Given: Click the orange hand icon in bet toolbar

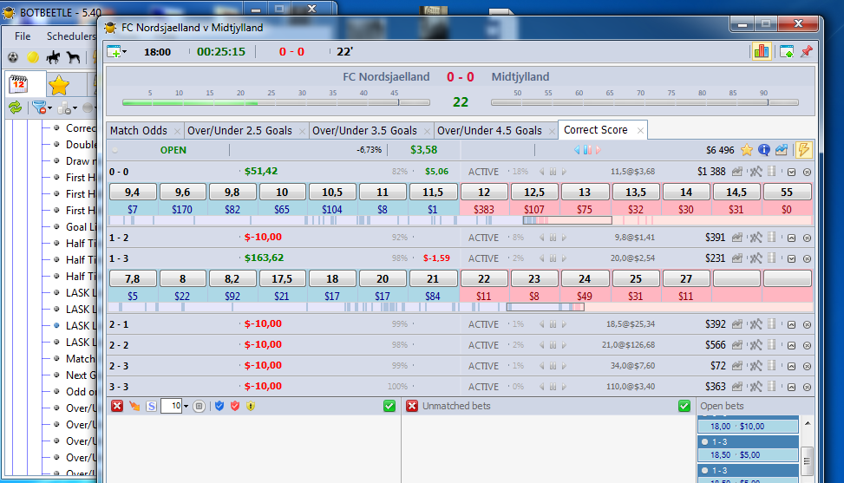Looking at the screenshot, I should [x=134, y=406].
